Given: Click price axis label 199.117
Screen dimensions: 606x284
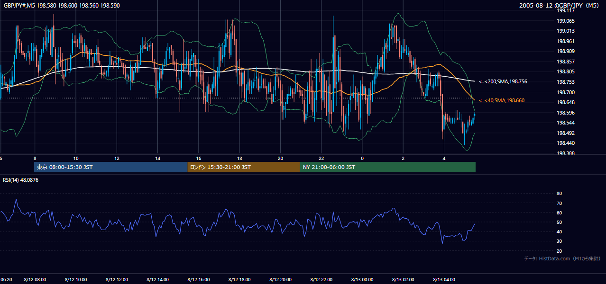Looking at the screenshot, I should coord(566,10).
